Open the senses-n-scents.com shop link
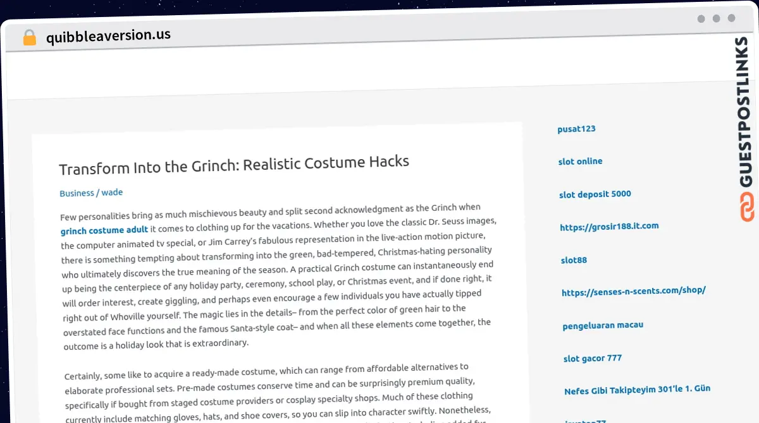This screenshot has height=423, width=759. pyautogui.click(x=633, y=292)
